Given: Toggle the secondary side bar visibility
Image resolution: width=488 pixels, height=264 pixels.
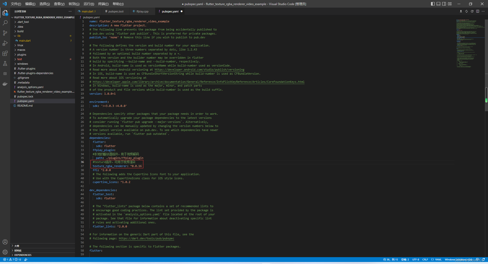Looking at the screenshot, I should pos(444,4).
